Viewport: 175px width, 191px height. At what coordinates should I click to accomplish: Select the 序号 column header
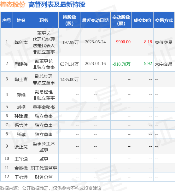pyautogui.click(x=7, y=20)
